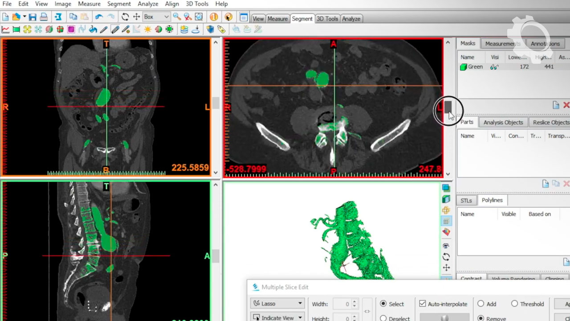Select the Region Growing snowflake icon

click(x=38, y=29)
